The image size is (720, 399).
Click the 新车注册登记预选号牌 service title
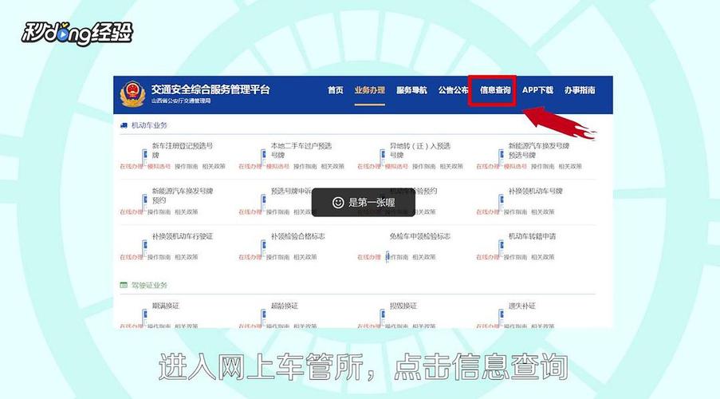(x=183, y=150)
